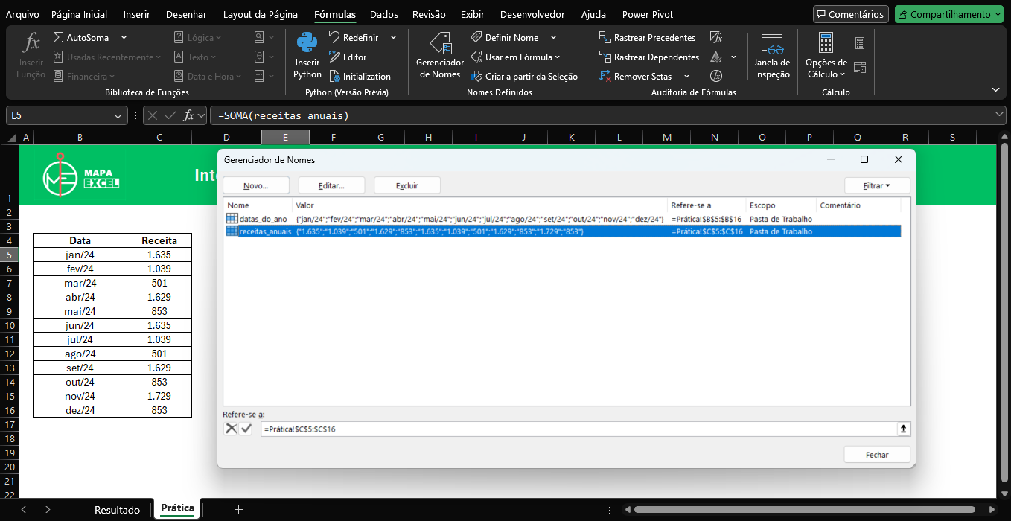Screen dimensions: 1011x521
Task: Click Criar a partir da Seleção
Action: coord(523,76)
